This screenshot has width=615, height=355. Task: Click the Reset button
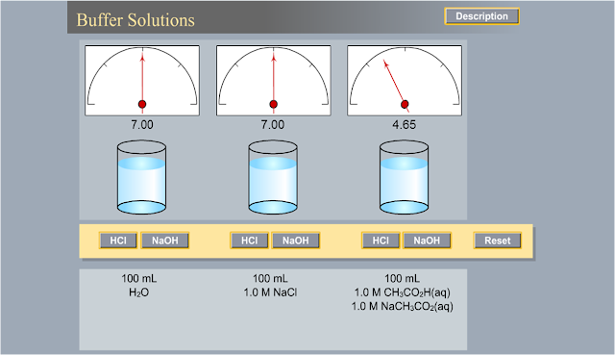click(x=498, y=241)
